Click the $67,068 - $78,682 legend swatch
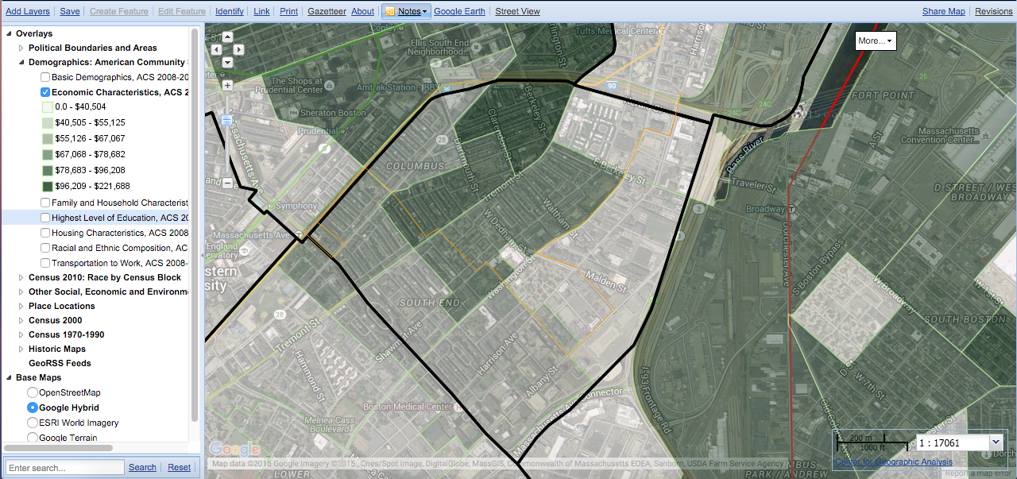This screenshot has width=1017, height=479. point(47,154)
